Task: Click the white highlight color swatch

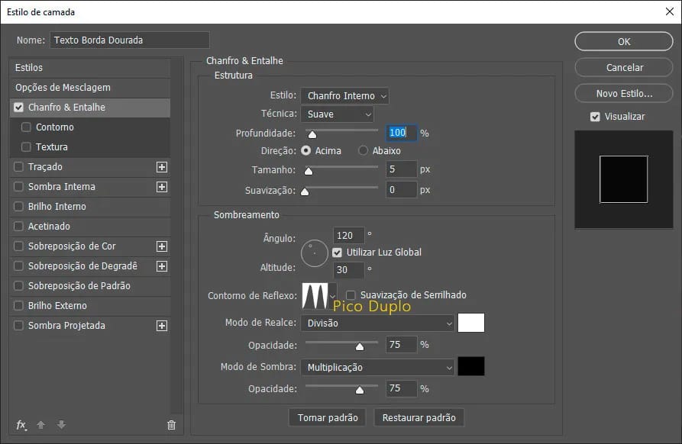Action: point(471,323)
